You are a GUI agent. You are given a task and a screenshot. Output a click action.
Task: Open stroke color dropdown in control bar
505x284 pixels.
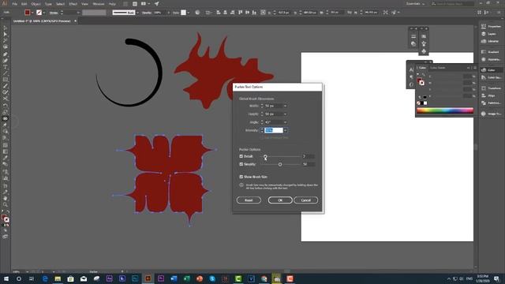click(44, 13)
